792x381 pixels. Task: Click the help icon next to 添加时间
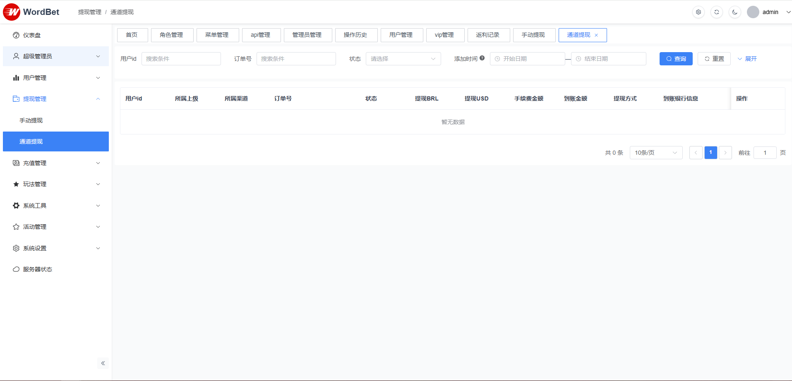pos(482,58)
